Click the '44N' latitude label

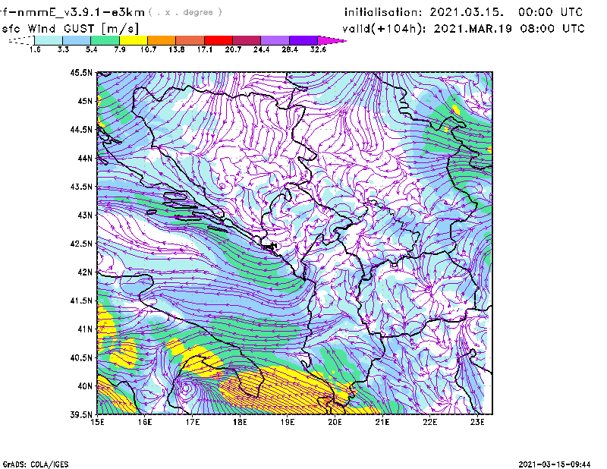pyautogui.click(x=85, y=158)
